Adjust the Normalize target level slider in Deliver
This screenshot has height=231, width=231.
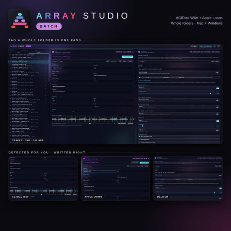[177, 93]
